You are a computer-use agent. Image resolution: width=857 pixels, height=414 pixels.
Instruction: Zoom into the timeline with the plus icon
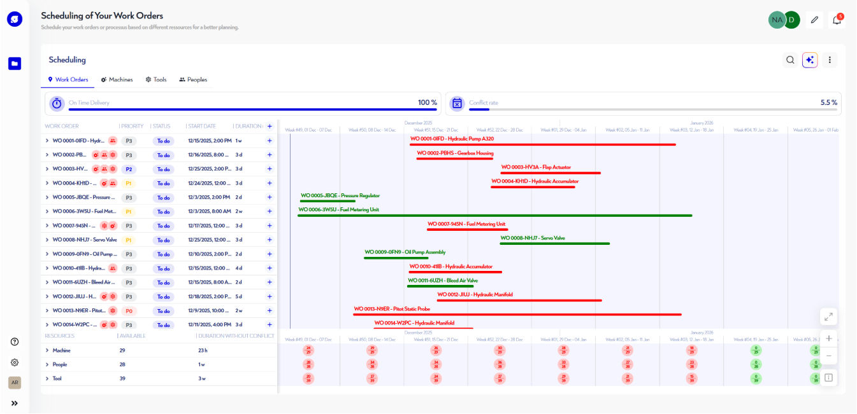pos(829,338)
